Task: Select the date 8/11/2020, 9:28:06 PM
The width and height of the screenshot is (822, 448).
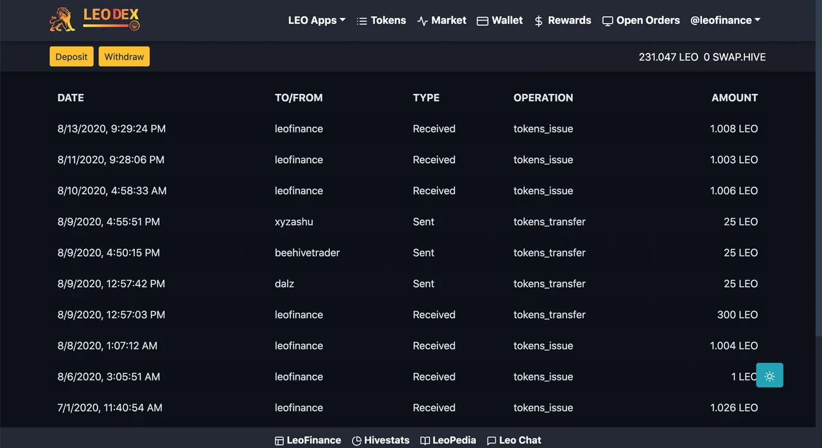Action: coord(111,159)
